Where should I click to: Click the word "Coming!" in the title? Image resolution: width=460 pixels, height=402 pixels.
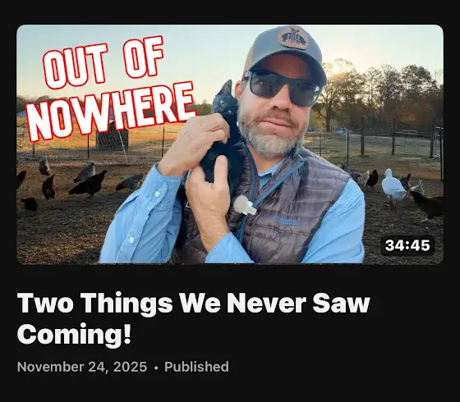point(74,335)
